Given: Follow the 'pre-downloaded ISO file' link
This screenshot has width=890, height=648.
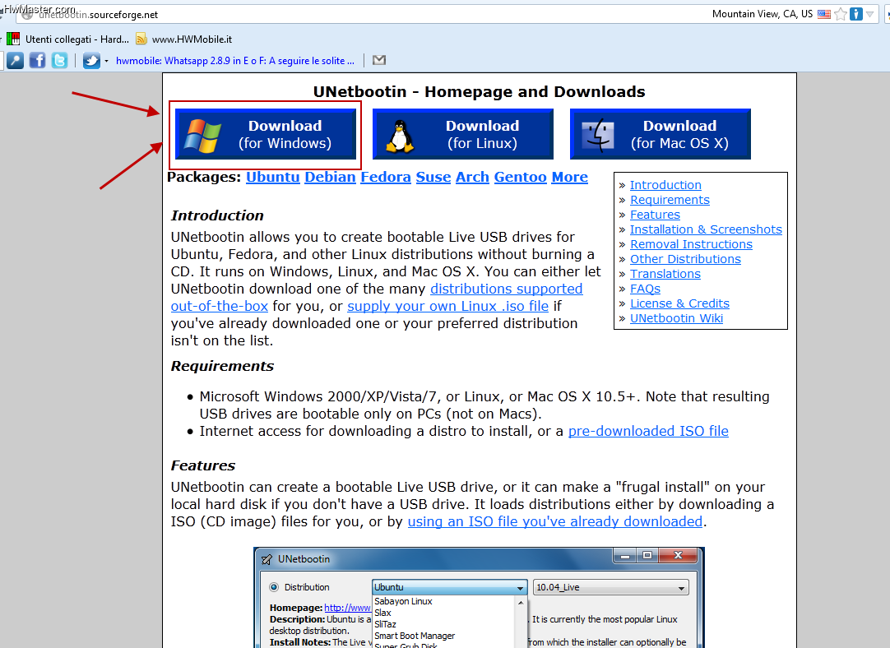Looking at the screenshot, I should (x=648, y=431).
